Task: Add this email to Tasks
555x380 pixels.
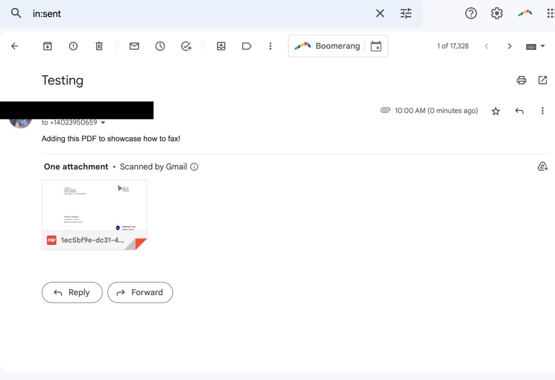Action: tap(186, 46)
